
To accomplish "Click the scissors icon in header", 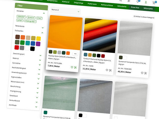I will 129,1.
